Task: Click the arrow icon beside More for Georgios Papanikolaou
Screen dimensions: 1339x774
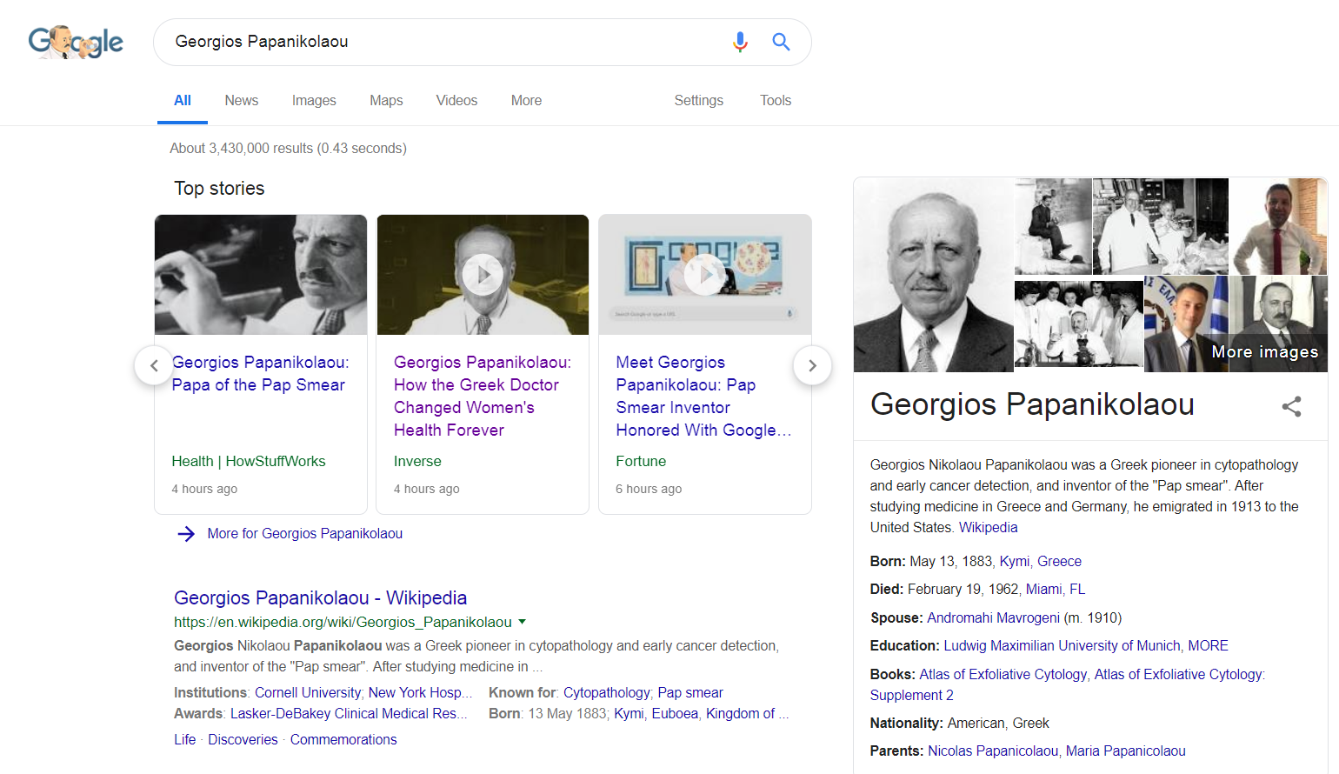Action: (186, 534)
